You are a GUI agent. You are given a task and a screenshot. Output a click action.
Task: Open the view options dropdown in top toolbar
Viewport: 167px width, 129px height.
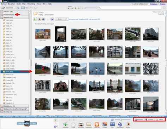click(x=31, y=8)
